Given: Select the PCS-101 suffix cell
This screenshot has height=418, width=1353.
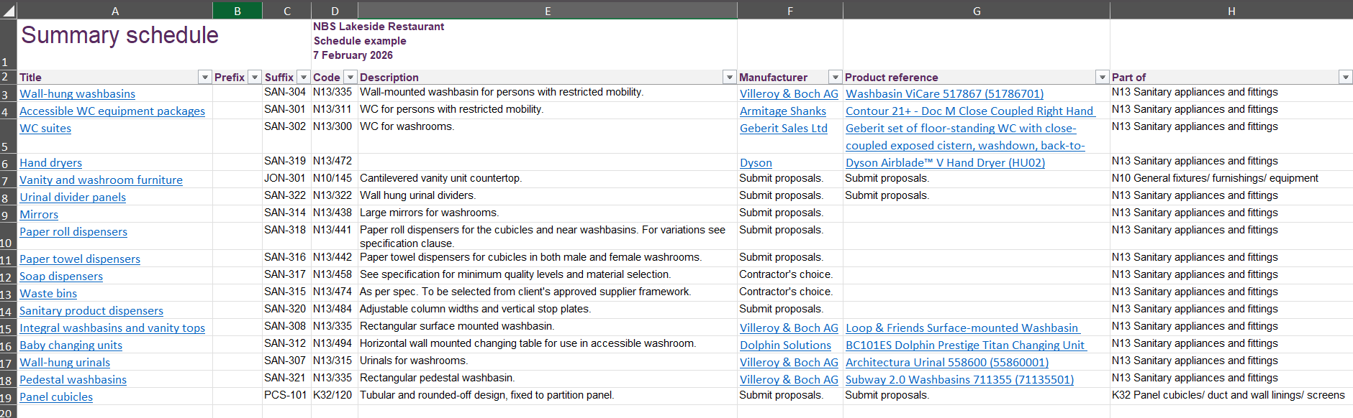Looking at the screenshot, I should point(285,395).
